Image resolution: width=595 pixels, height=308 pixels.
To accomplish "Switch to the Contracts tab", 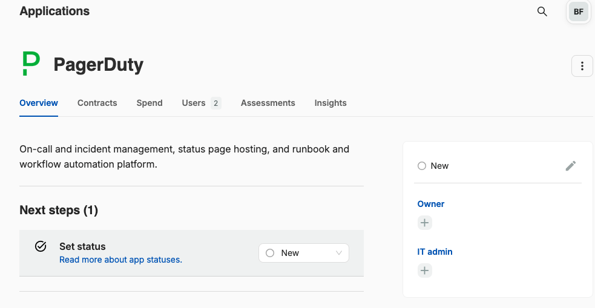I will [97, 103].
